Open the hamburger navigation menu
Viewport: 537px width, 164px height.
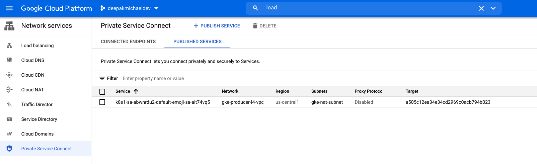pyautogui.click(x=9, y=8)
